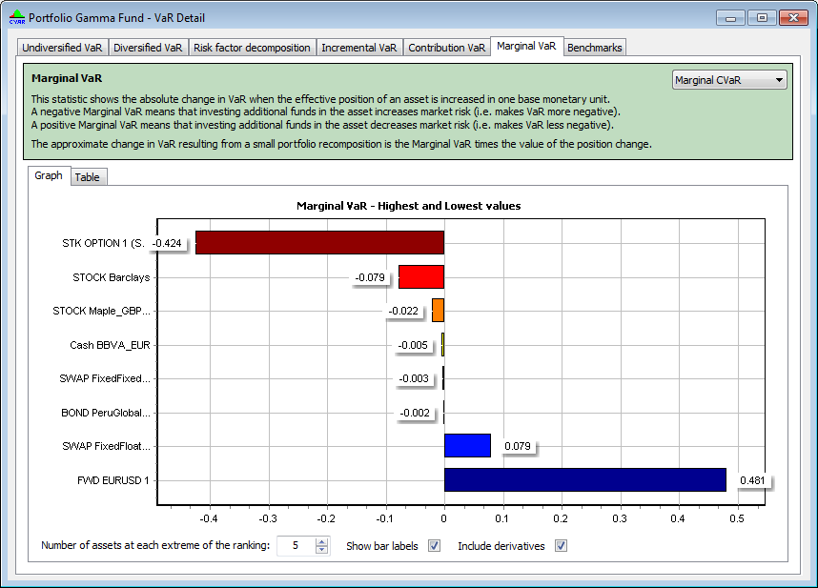This screenshot has width=818, height=588.
Task: Switch to the Benchmarks tab
Action: click(x=594, y=48)
